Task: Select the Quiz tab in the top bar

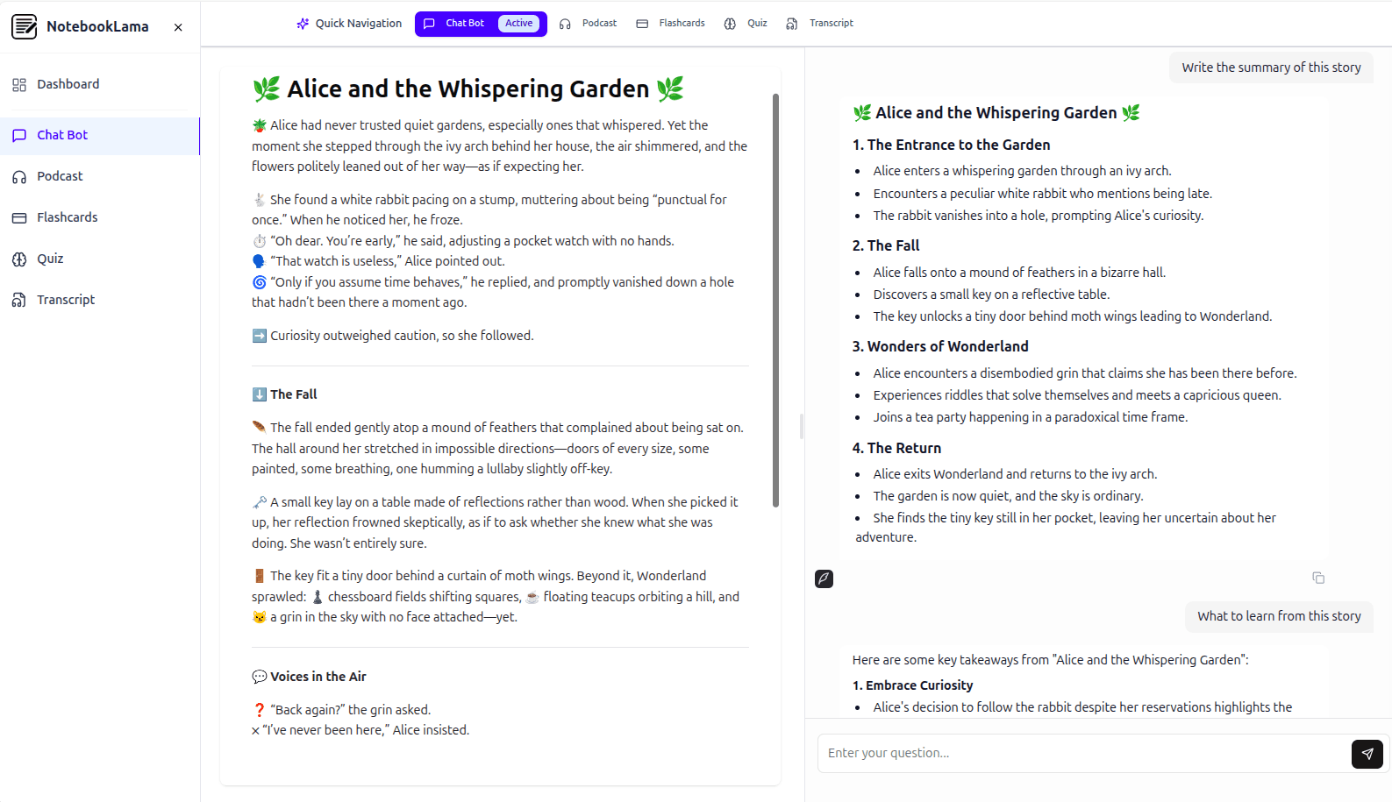Action: coord(746,24)
